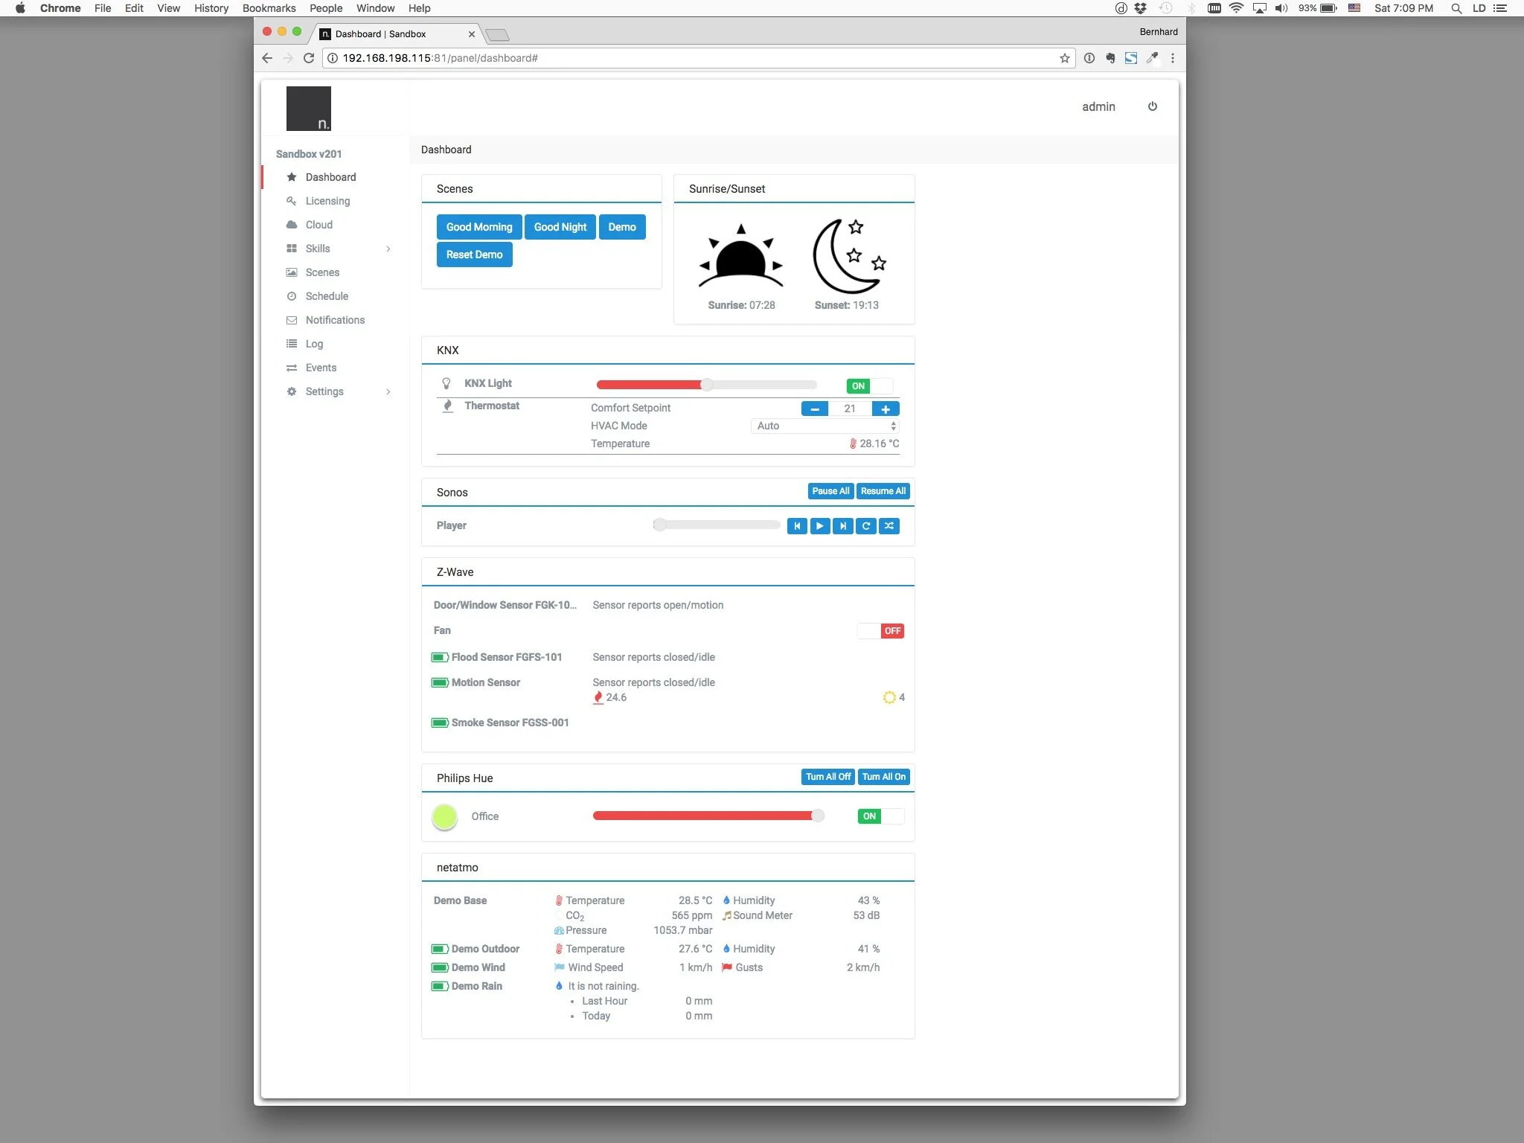Screen dimensions: 1524x1143
Task: Switch on the Z-Wave Fan
Action: point(880,631)
